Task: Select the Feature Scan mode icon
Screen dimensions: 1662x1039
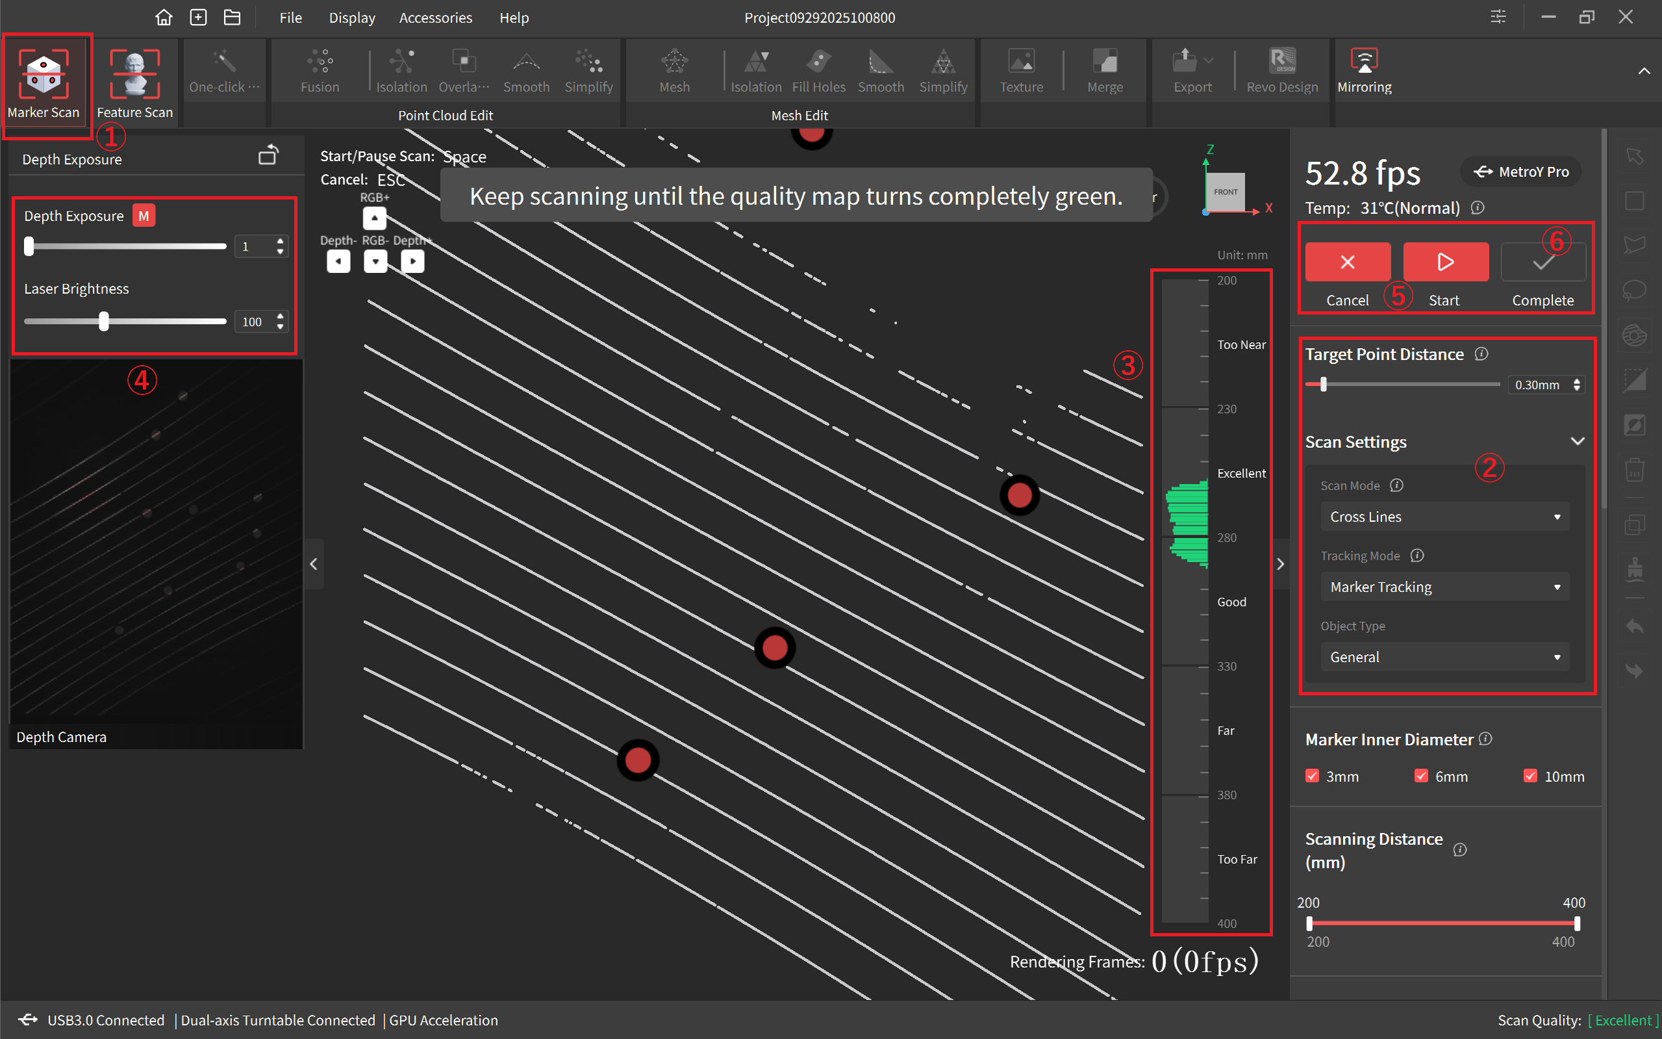Action: [x=134, y=73]
